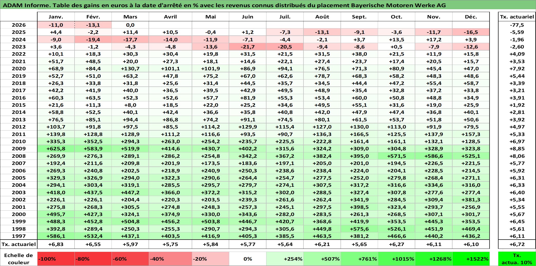536x266 pixels.
Task: Click the 2018 Déc. value +58,7
Action: [x=471, y=83]
